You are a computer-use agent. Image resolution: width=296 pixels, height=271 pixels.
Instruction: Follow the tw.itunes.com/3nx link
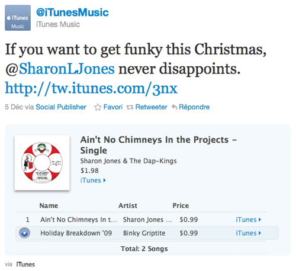click(x=91, y=89)
